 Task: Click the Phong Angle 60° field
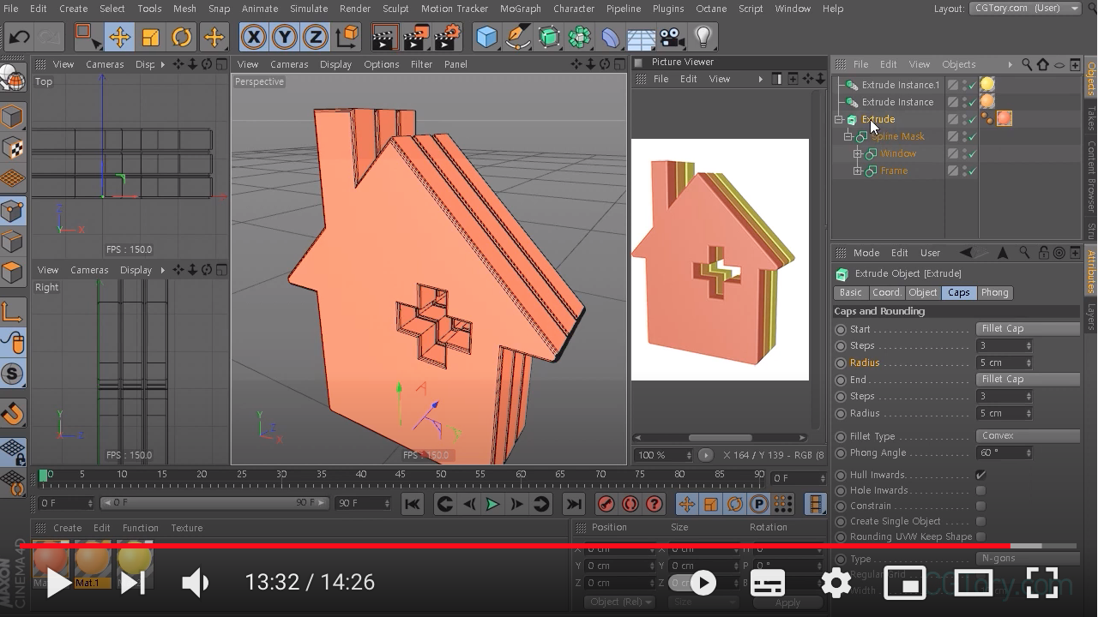pyautogui.click(x=1004, y=452)
